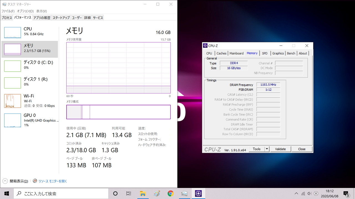Launch Google Chrome from taskbar
The image size is (355, 199).
click(x=171, y=193)
